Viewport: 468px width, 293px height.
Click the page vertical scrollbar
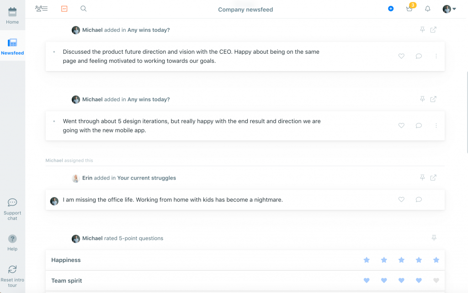(467, 112)
